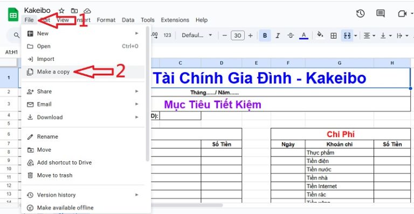The width and height of the screenshot is (414, 214).
Task: Expand the New submenu
Action: 83,33
